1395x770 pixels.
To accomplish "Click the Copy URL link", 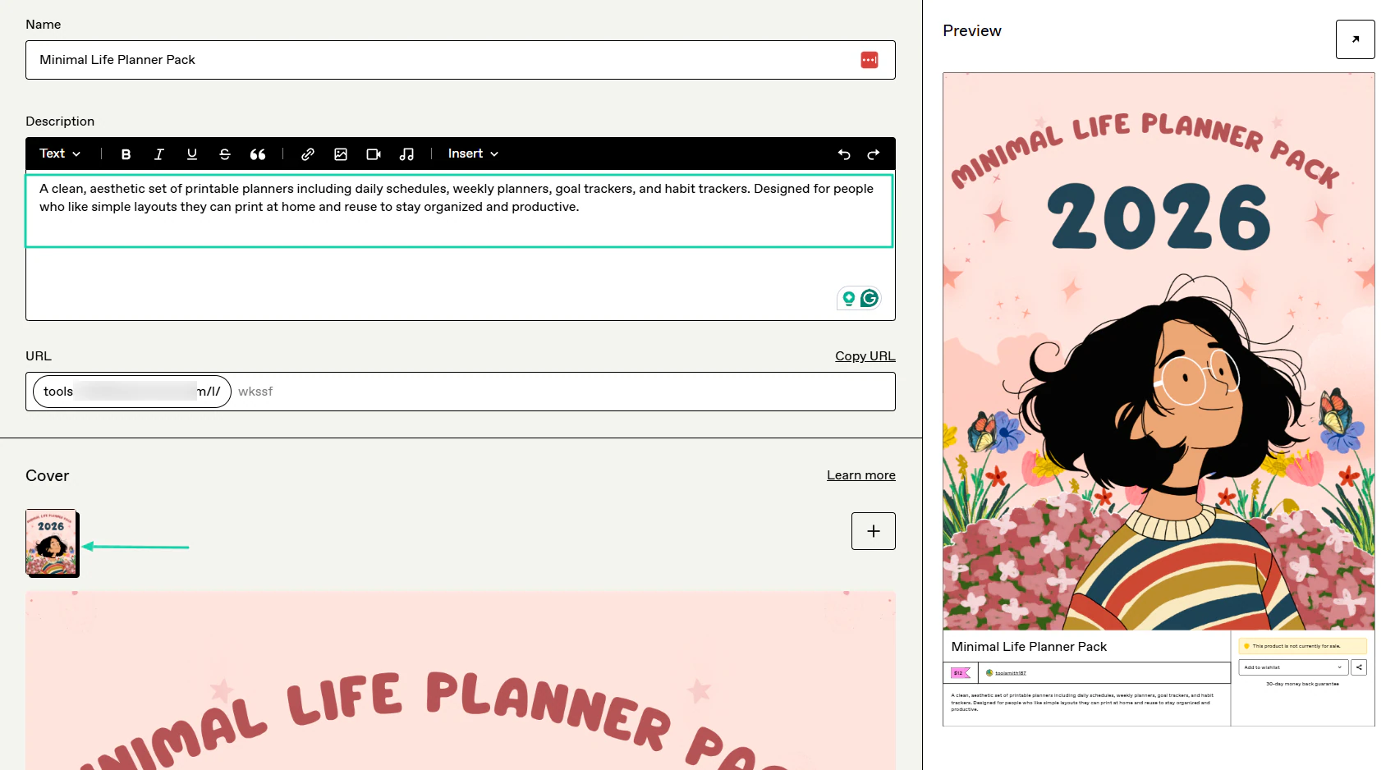I will point(865,356).
